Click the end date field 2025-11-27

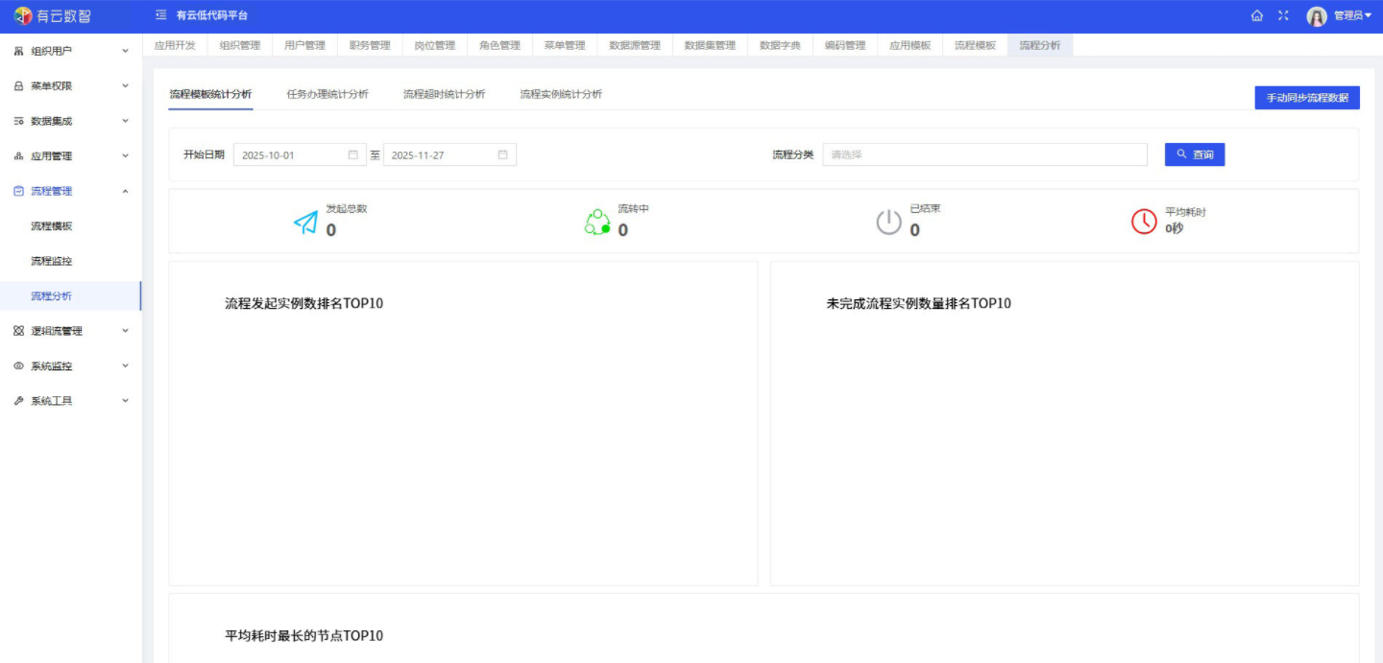pyautogui.click(x=440, y=154)
